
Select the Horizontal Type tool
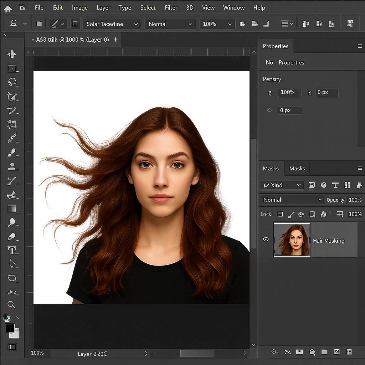[x=12, y=250]
